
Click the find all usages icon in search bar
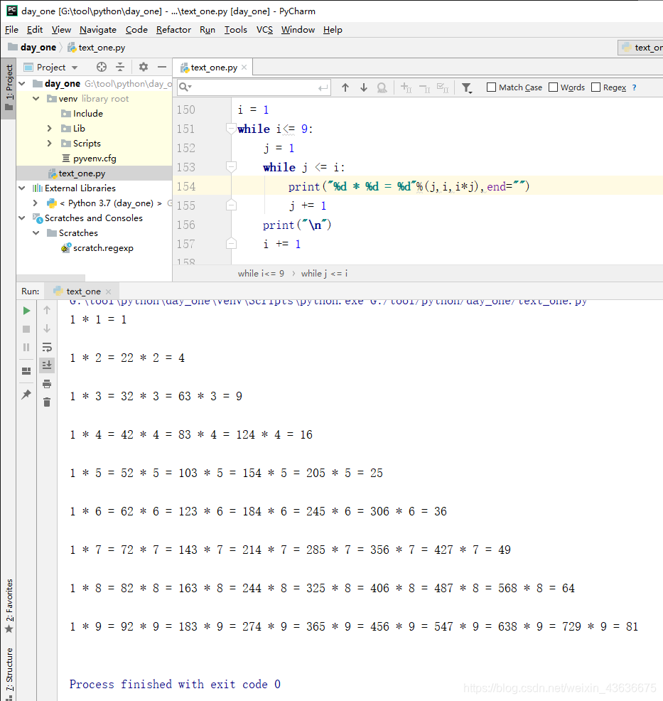382,87
